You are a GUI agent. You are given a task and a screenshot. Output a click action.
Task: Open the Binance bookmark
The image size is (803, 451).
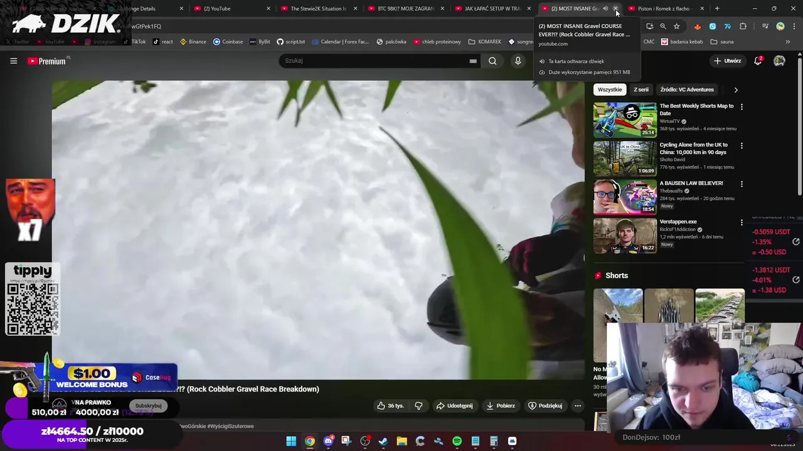tap(193, 42)
